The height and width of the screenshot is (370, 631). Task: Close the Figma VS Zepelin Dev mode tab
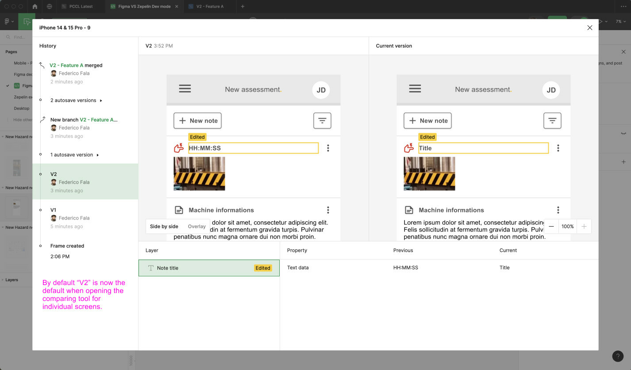177,7
